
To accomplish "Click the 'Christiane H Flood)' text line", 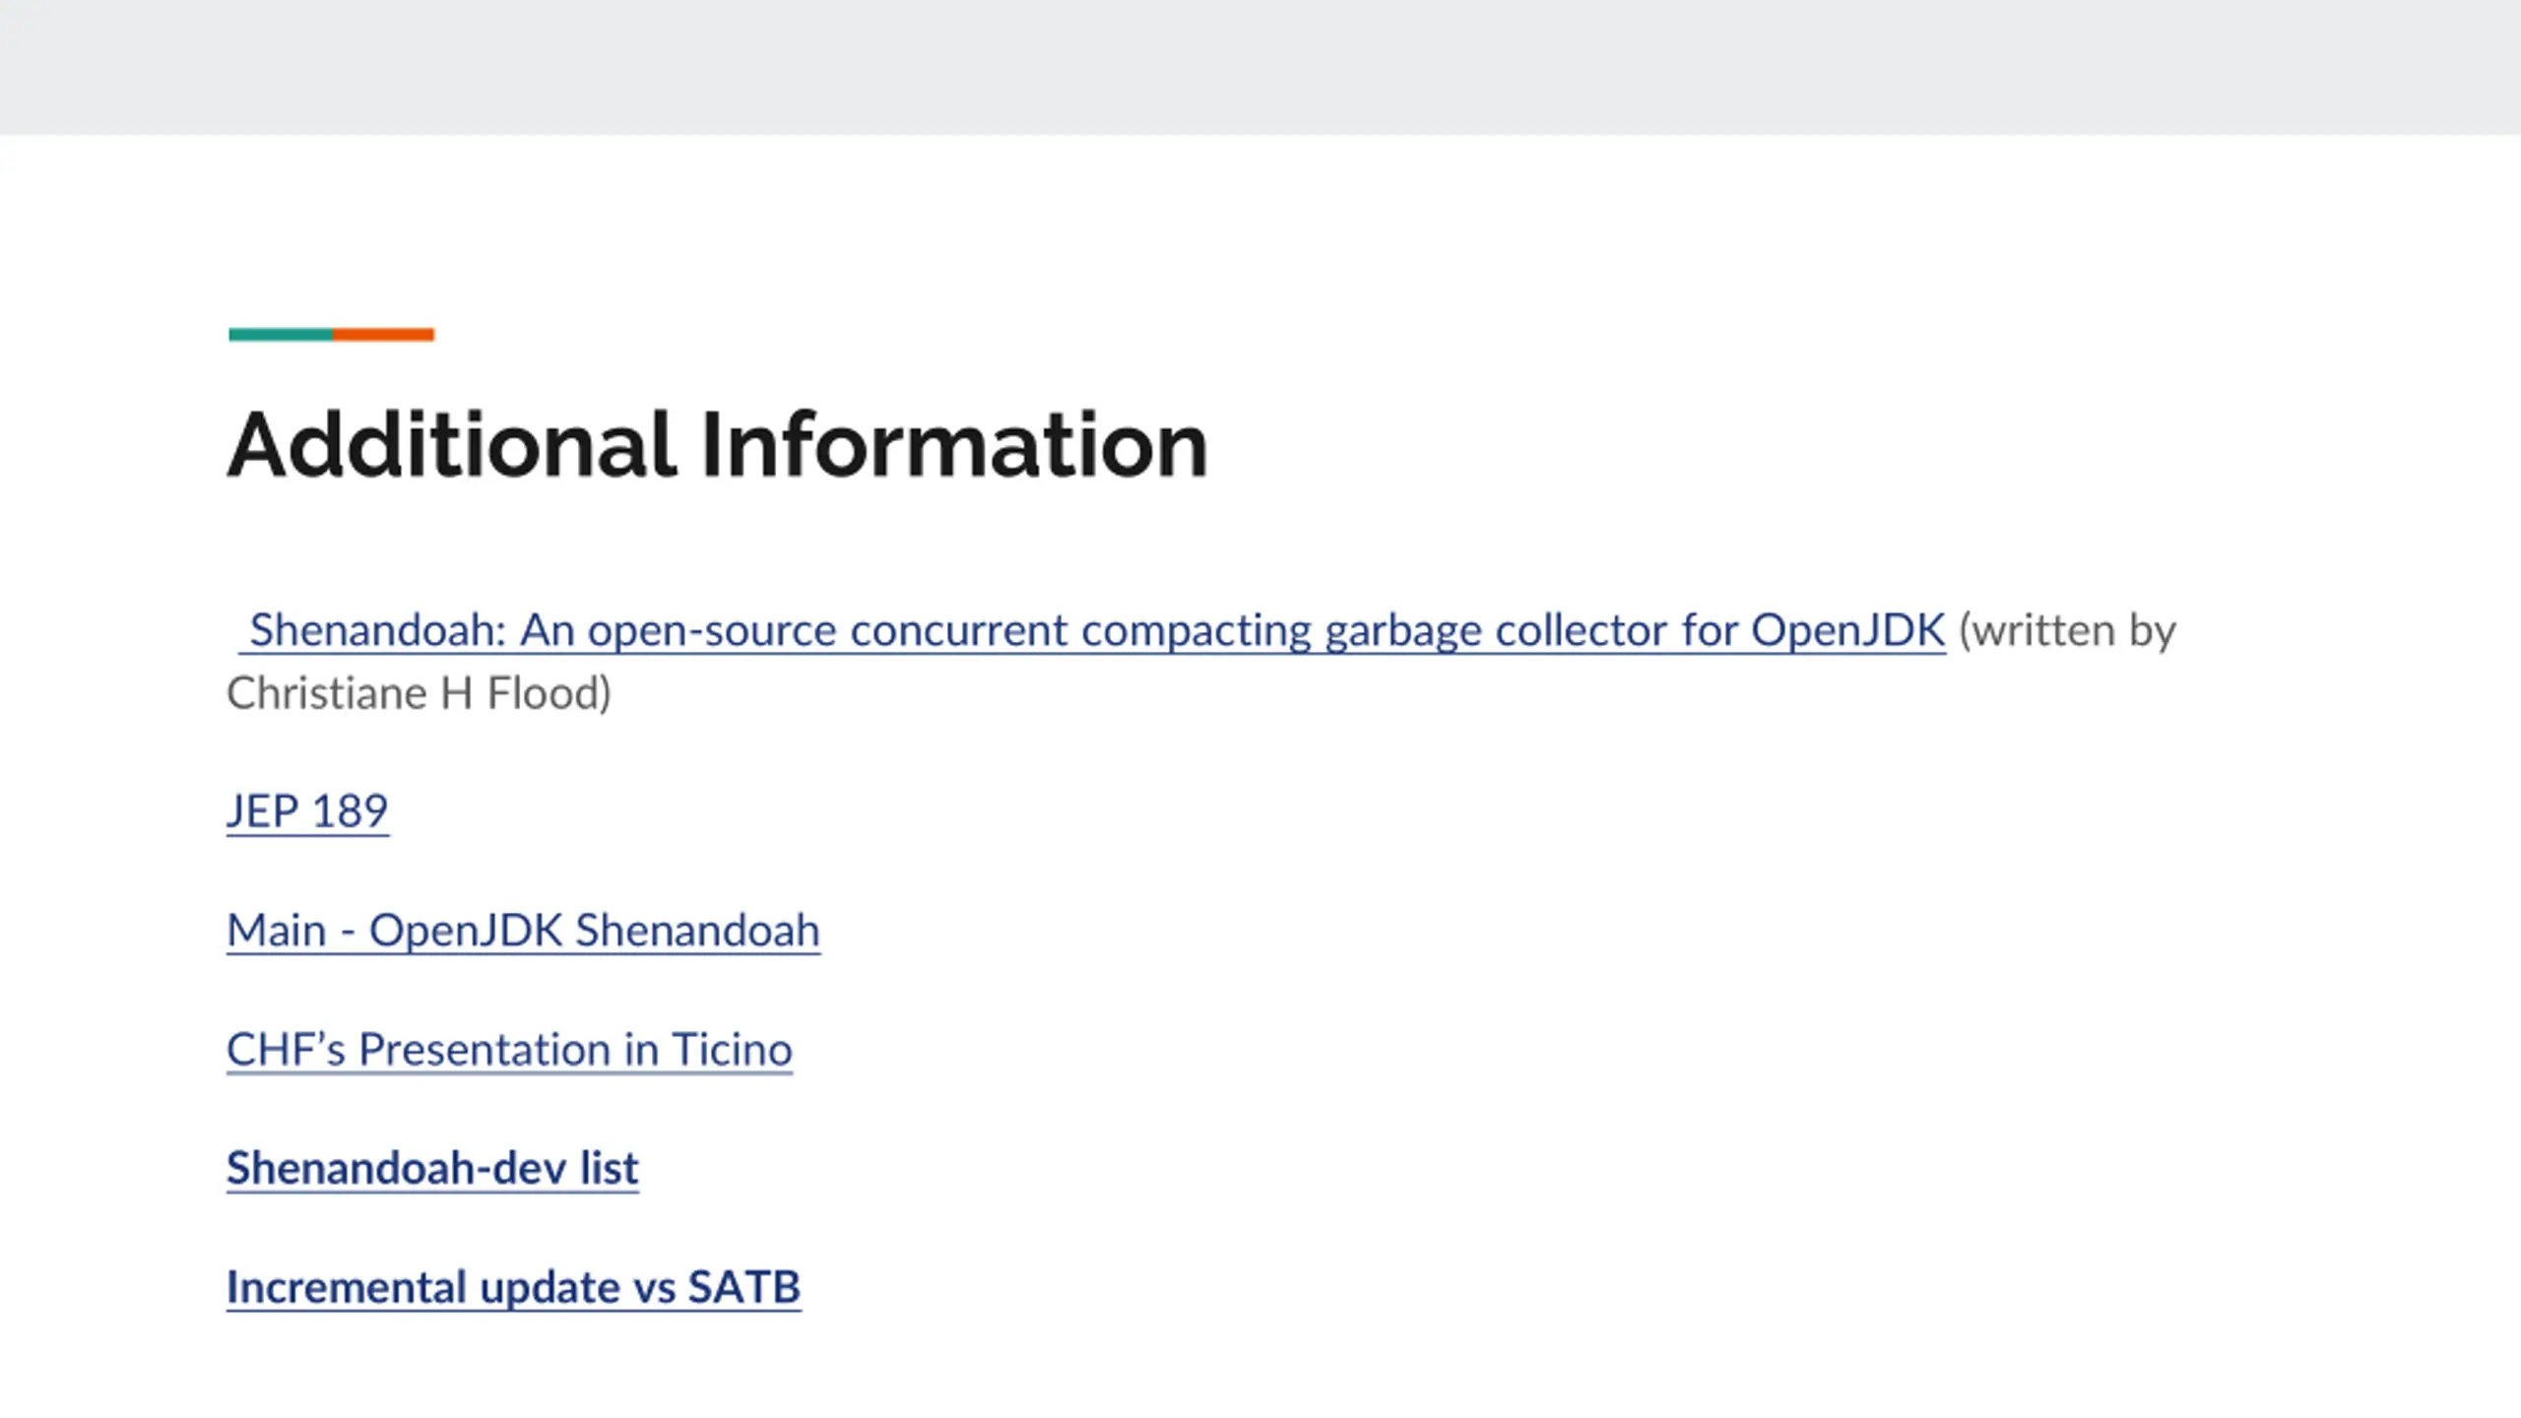I will (419, 693).
